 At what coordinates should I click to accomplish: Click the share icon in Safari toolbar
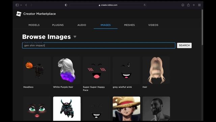pos(188,5)
